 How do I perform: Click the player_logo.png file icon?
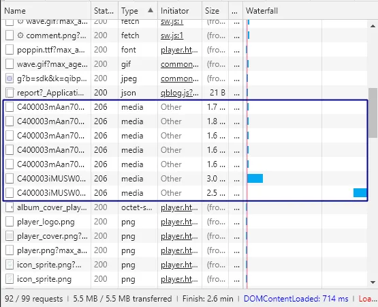(x=10, y=222)
